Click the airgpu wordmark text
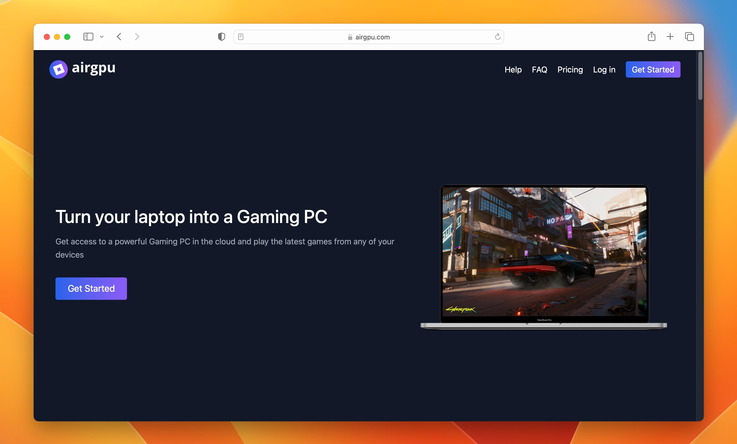The height and width of the screenshot is (444, 737). point(93,68)
